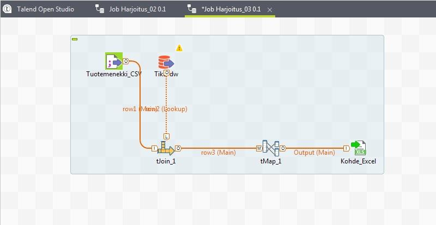
Task: Collapse the subjob with the minus button
Action: [x=75, y=39]
